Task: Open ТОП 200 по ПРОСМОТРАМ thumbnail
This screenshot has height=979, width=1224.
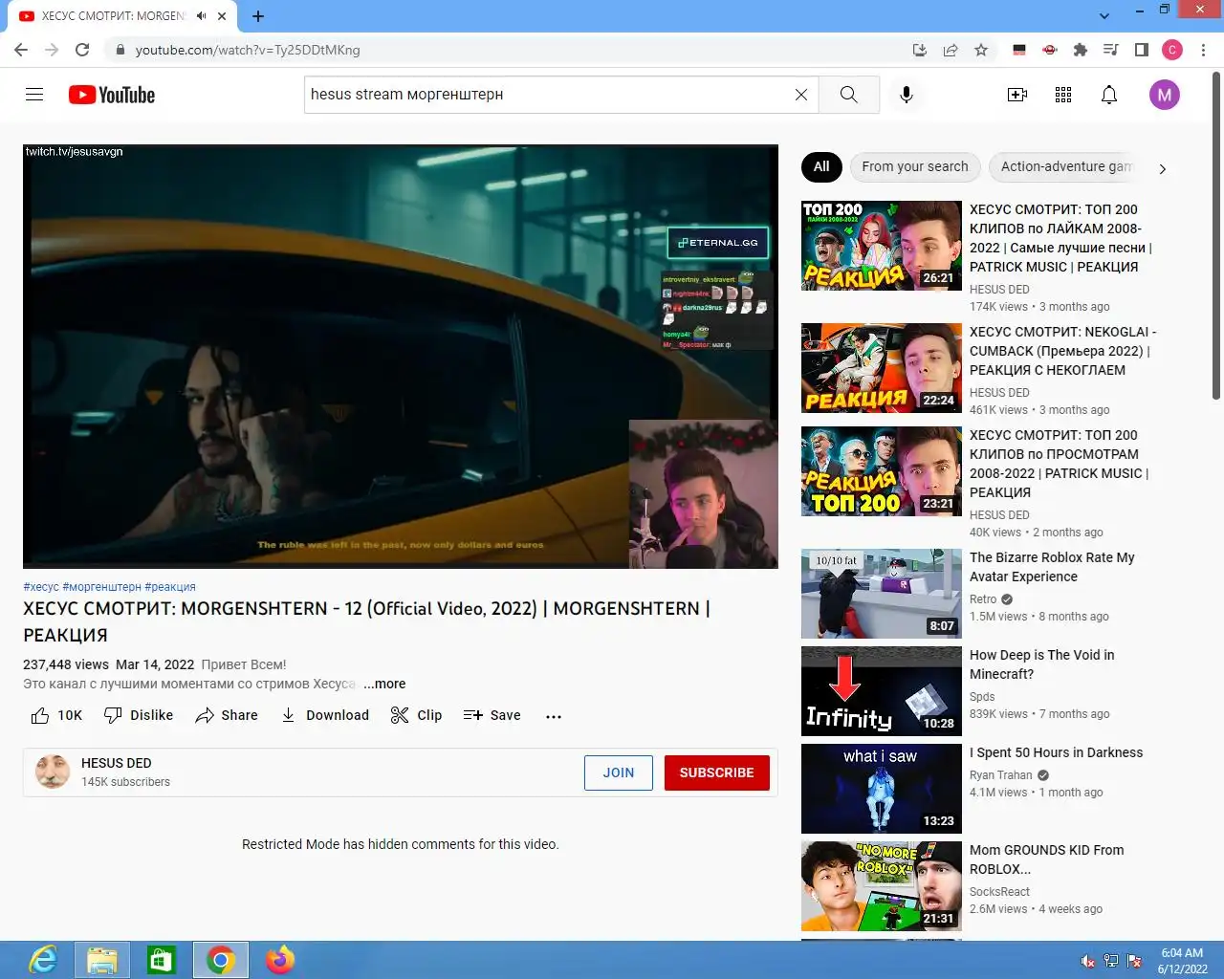Action: 882,471
